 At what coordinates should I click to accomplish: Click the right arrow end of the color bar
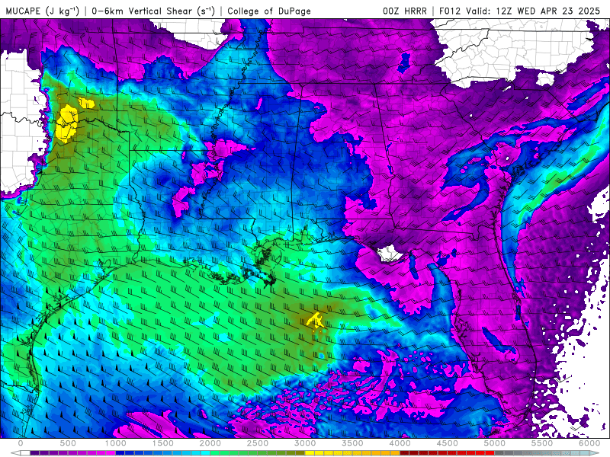coord(596,452)
